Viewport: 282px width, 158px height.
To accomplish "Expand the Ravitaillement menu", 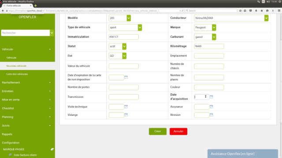I will (27, 83).
